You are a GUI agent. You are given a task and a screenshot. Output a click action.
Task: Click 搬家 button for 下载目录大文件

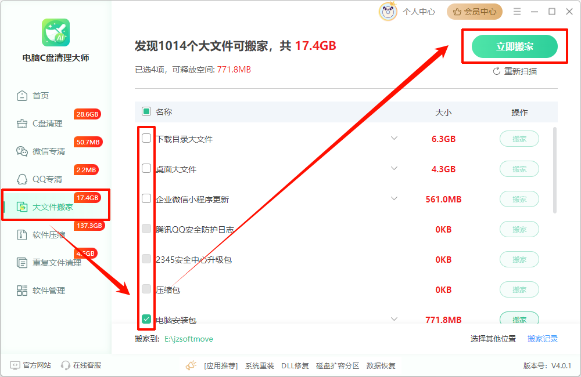(519, 139)
